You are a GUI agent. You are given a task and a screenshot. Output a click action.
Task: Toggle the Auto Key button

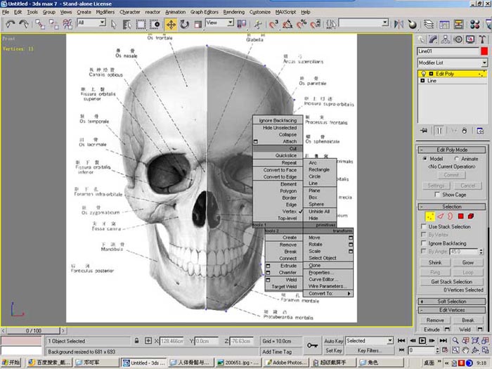[334, 341]
